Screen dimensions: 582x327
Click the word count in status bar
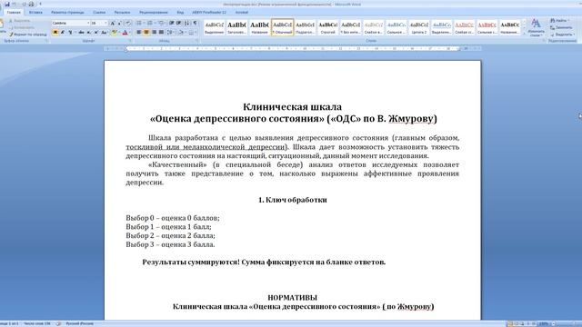pyautogui.click(x=36, y=323)
